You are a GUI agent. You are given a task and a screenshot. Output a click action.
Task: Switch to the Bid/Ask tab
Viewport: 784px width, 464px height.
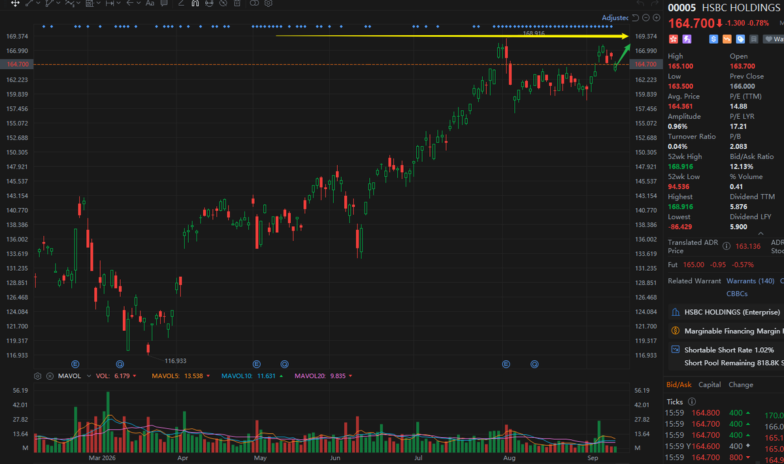click(x=679, y=384)
